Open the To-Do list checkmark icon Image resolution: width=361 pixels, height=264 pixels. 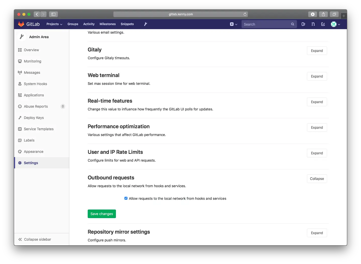pyautogui.click(x=323, y=24)
